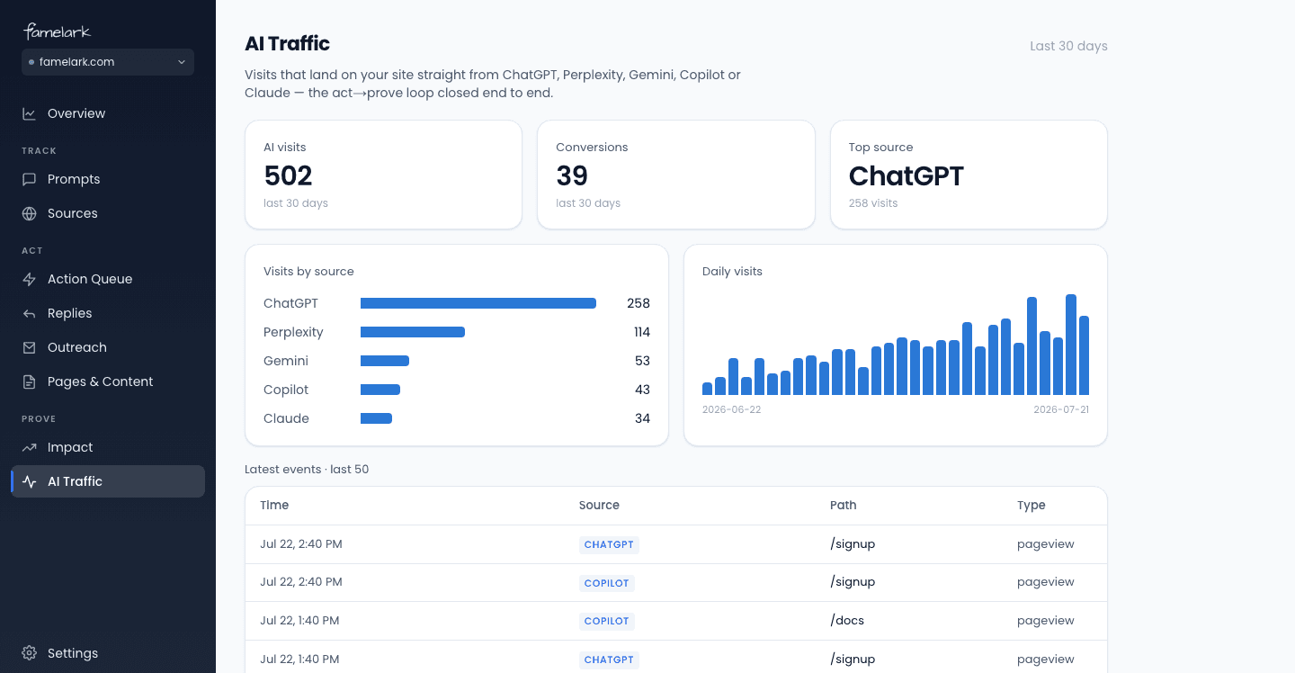Screen dimensions: 1295x673
Task: Click the 258 visits text under ChatGPT
Action: point(873,203)
